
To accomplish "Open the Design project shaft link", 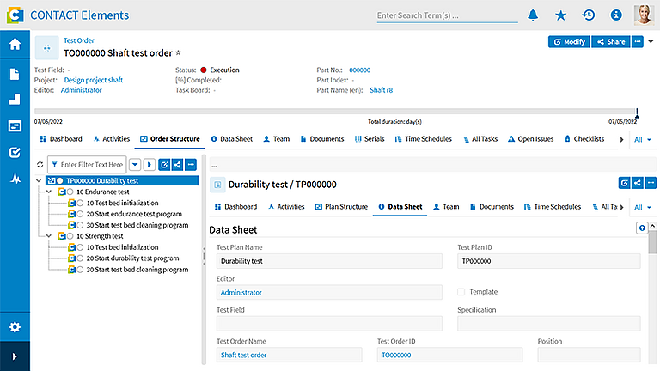I will click(x=94, y=80).
